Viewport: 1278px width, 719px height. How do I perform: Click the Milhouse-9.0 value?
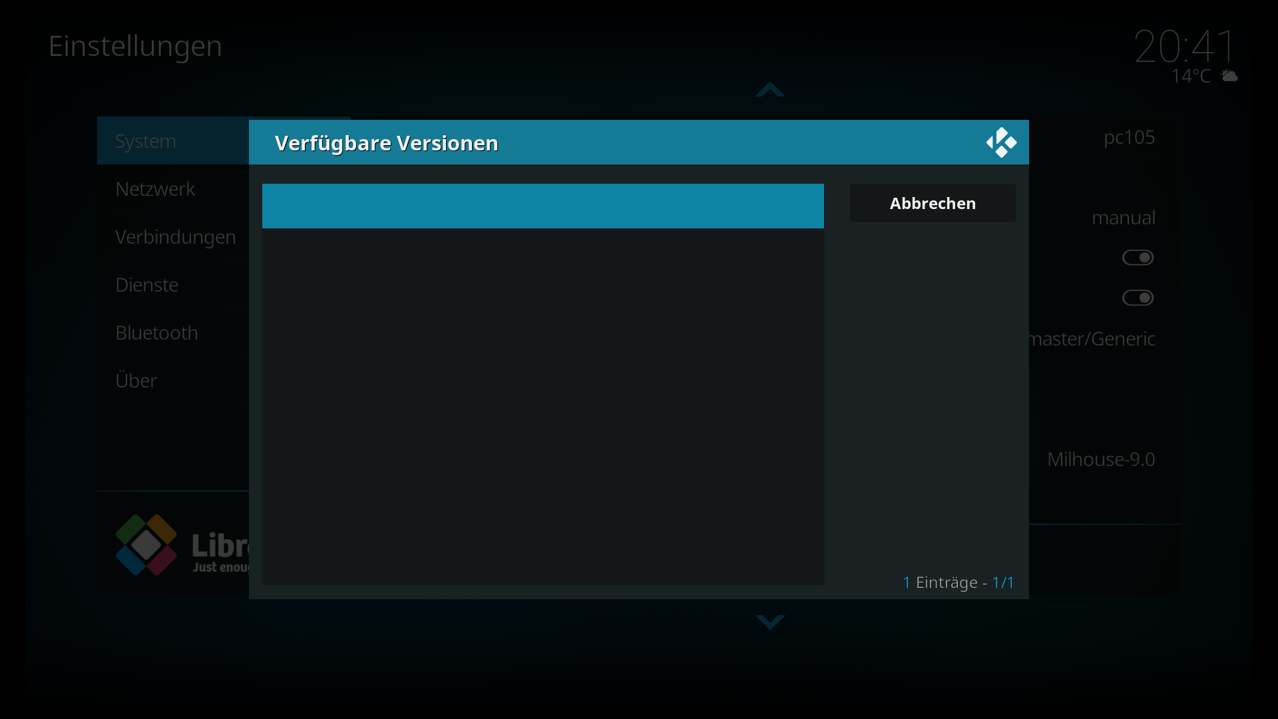(1101, 459)
